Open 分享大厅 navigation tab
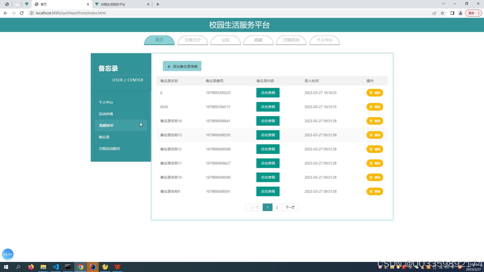The height and width of the screenshot is (272, 484). click(x=193, y=40)
